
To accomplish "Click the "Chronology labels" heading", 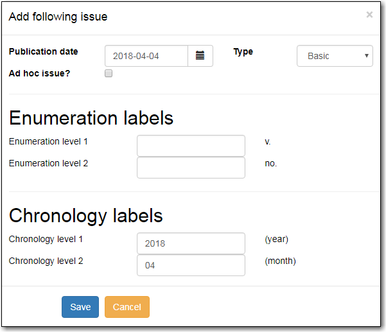I will click(86, 215).
